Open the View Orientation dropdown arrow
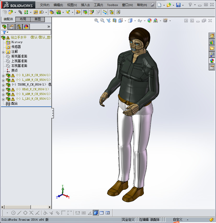The image size is (216, 223). pos(125,21)
